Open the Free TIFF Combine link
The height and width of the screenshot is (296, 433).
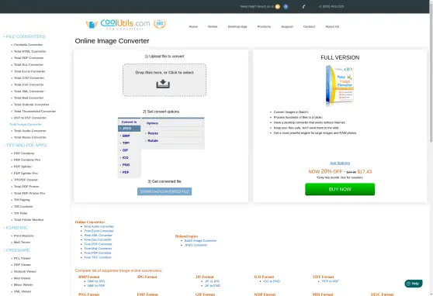pyautogui.click(x=98, y=257)
